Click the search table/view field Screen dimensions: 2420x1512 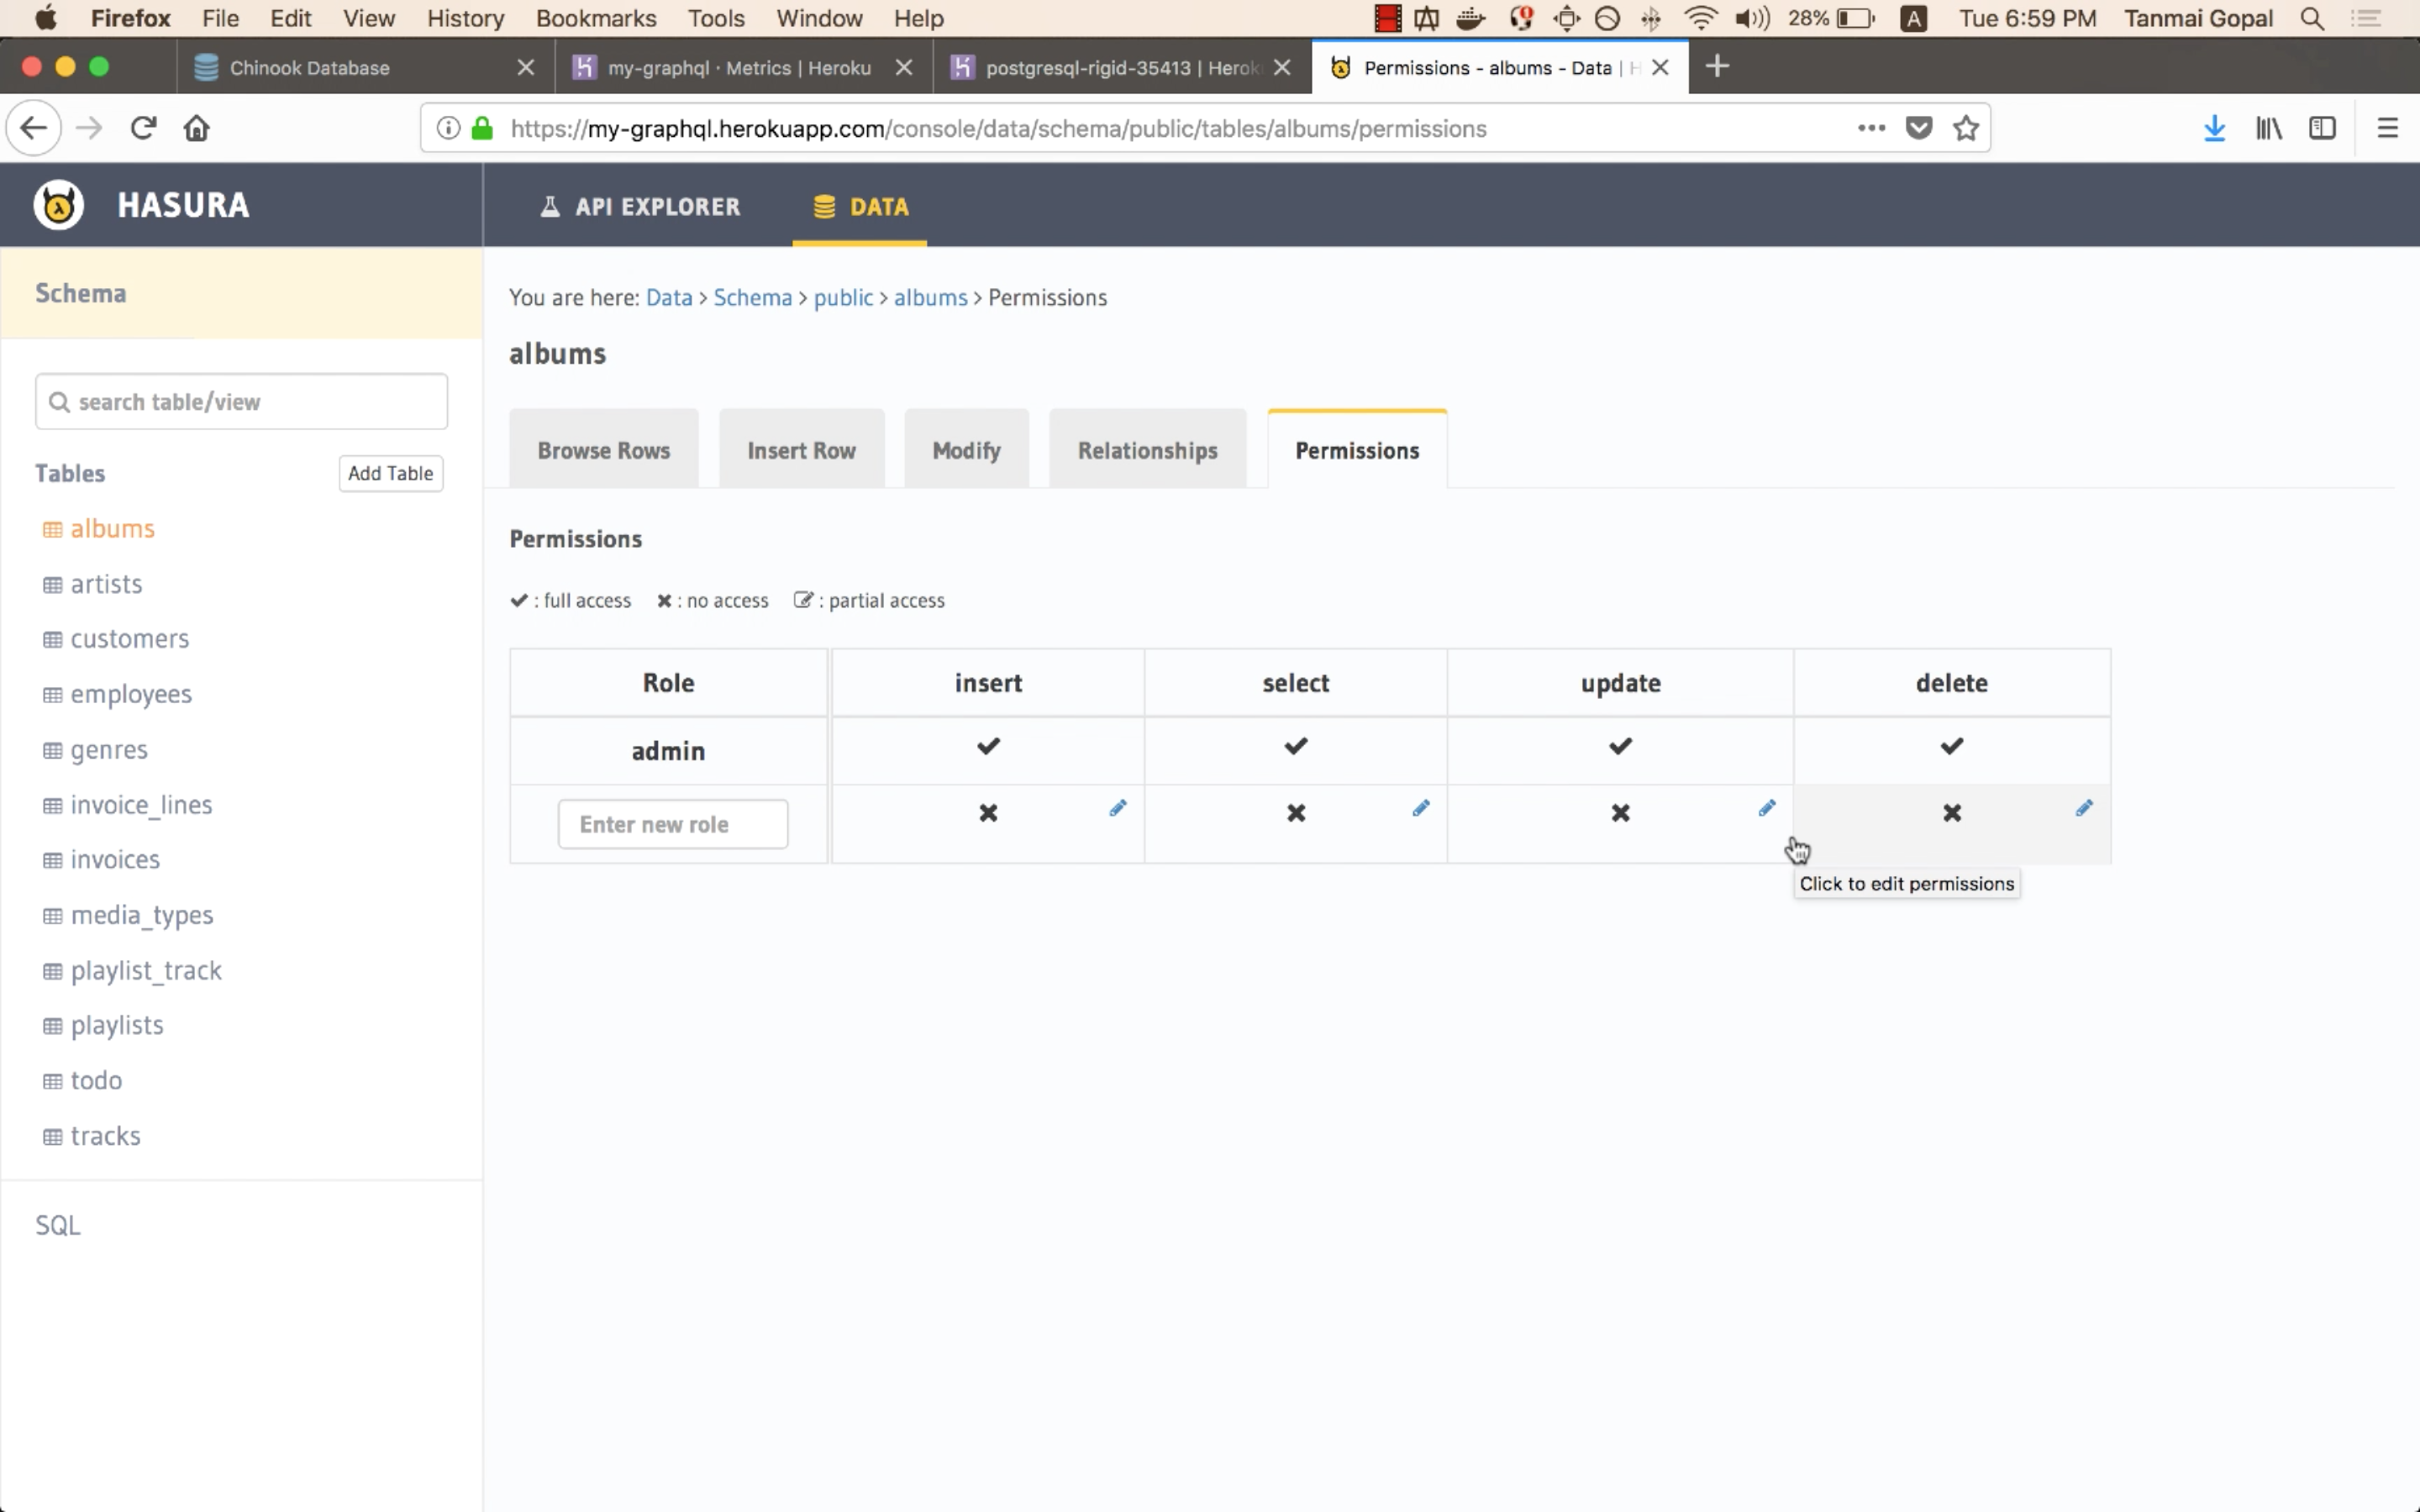241,402
